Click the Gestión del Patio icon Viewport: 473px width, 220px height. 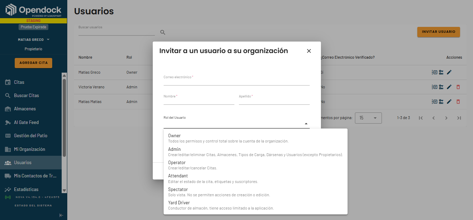coord(8,136)
